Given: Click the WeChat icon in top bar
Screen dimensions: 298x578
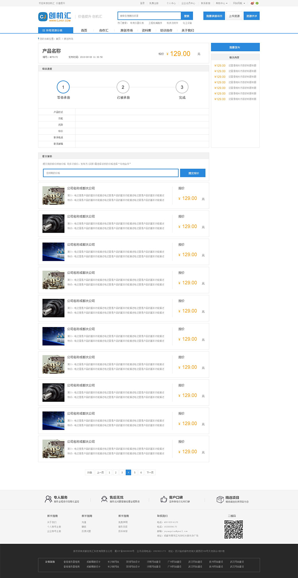Looking at the screenshot, I should pyautogui.click(x=257, y=3).
